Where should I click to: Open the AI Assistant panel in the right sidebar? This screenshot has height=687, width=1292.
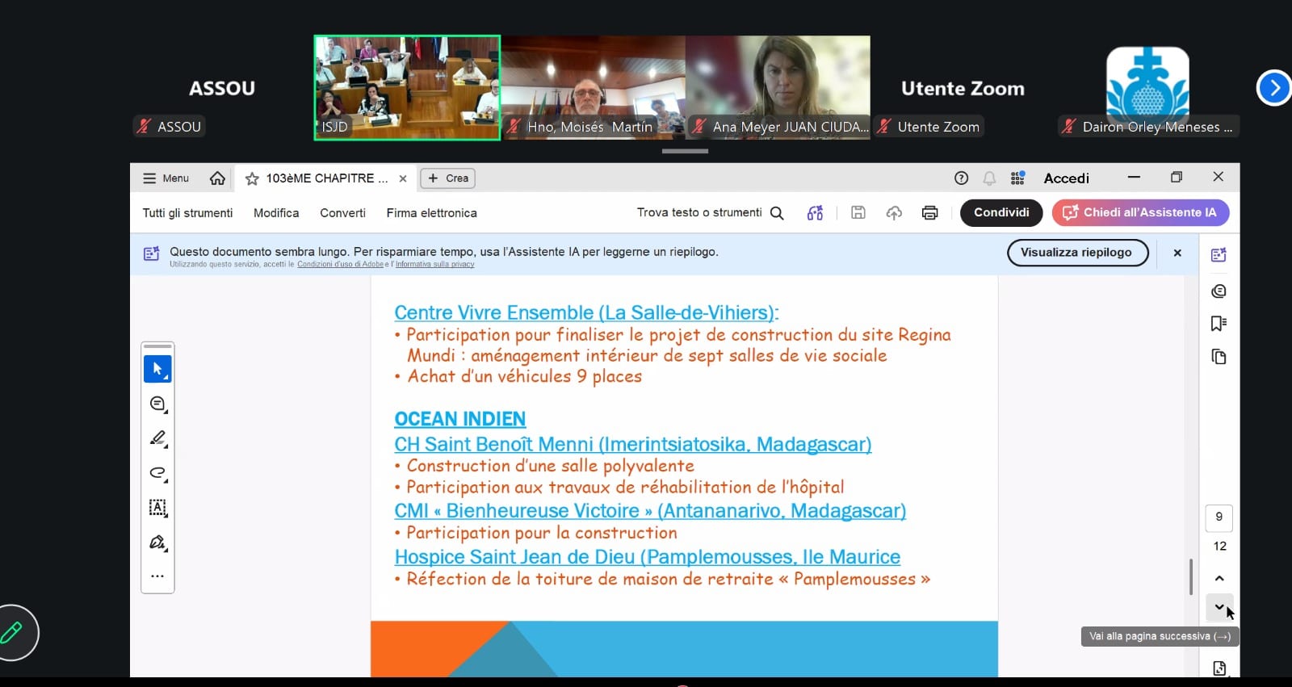[x=1219, y=255]
